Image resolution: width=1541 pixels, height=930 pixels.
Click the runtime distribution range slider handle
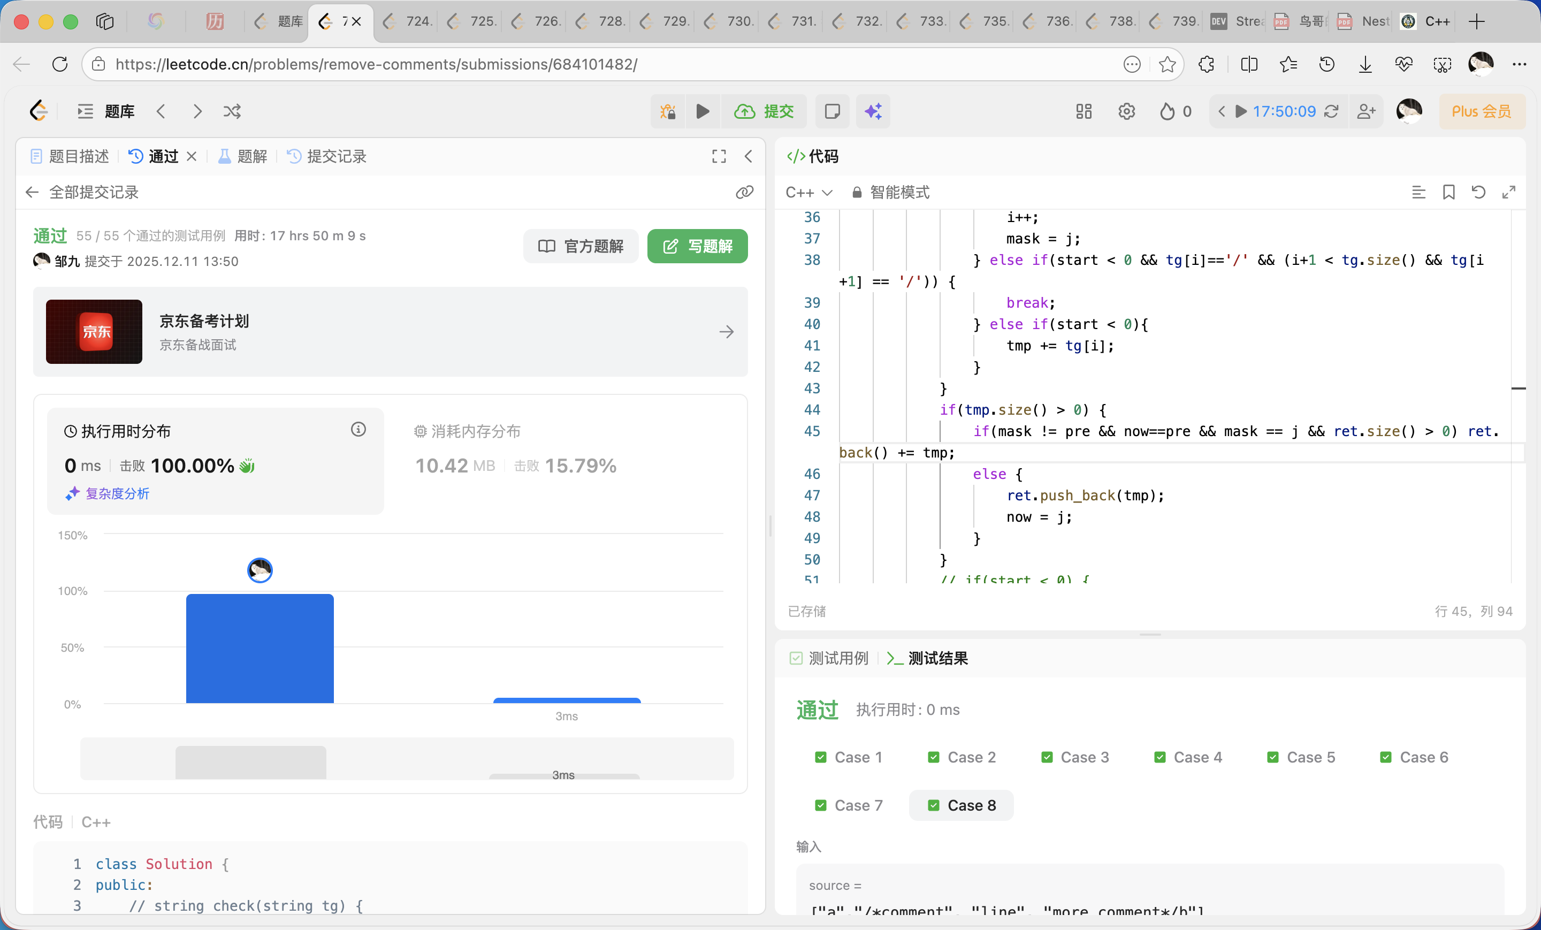tap(250, 762)
